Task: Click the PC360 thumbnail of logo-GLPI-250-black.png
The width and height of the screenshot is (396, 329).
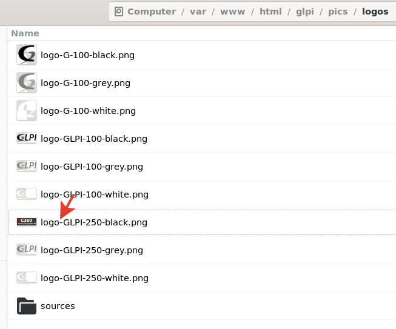Action: point(27,222)
